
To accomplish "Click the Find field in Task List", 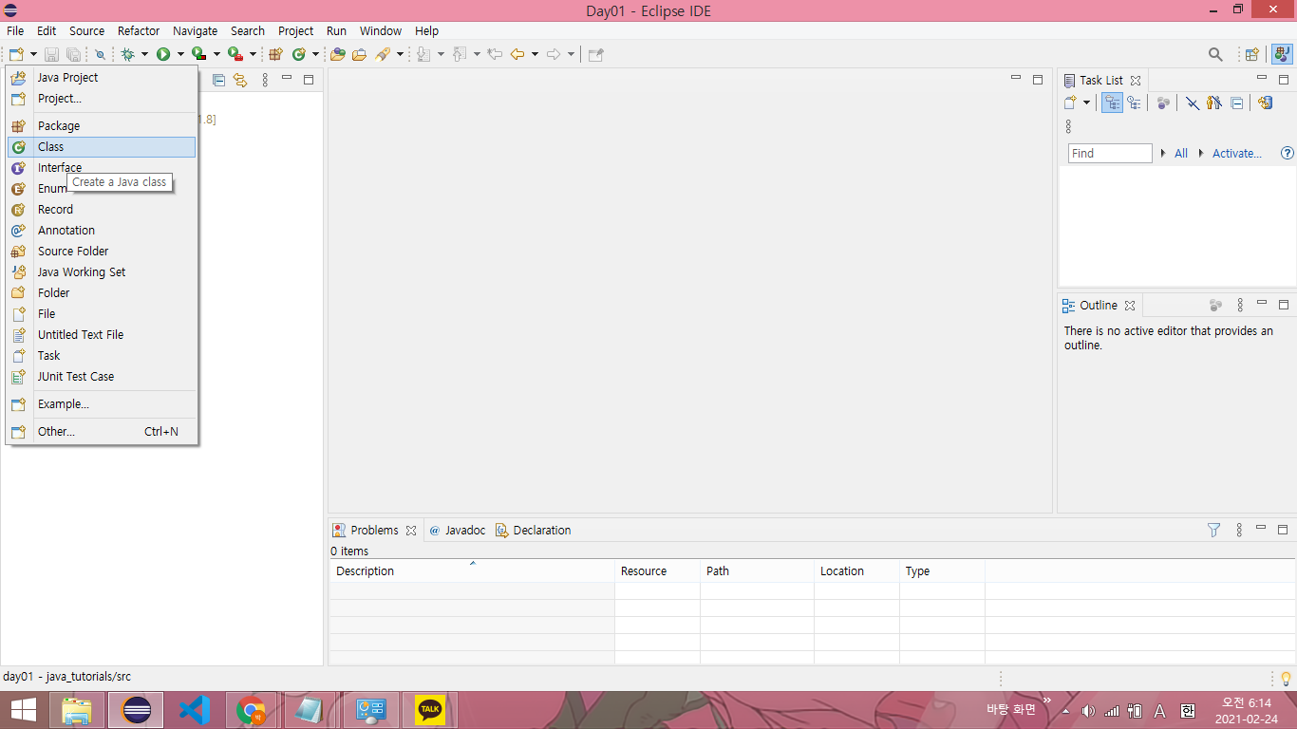I will pyautogui.click(x=1110, y=153).
